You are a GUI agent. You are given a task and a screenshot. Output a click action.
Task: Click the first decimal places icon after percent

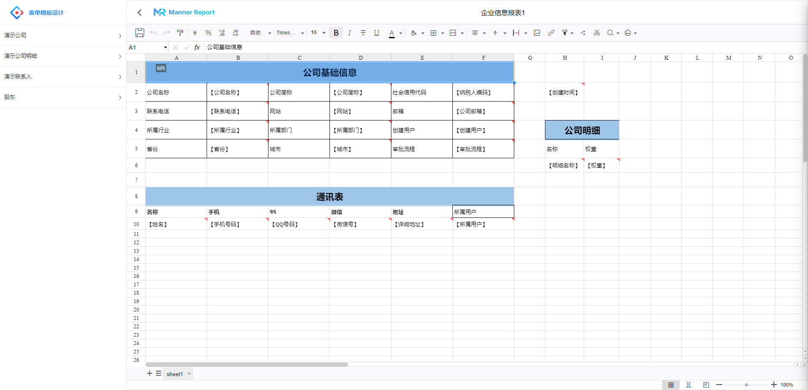click(222, 33)
